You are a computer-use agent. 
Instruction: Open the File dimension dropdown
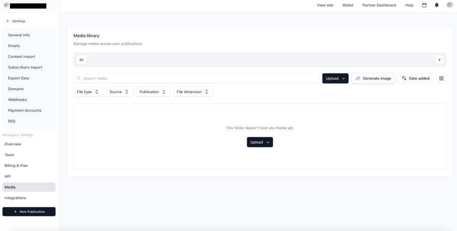(193, 92)
